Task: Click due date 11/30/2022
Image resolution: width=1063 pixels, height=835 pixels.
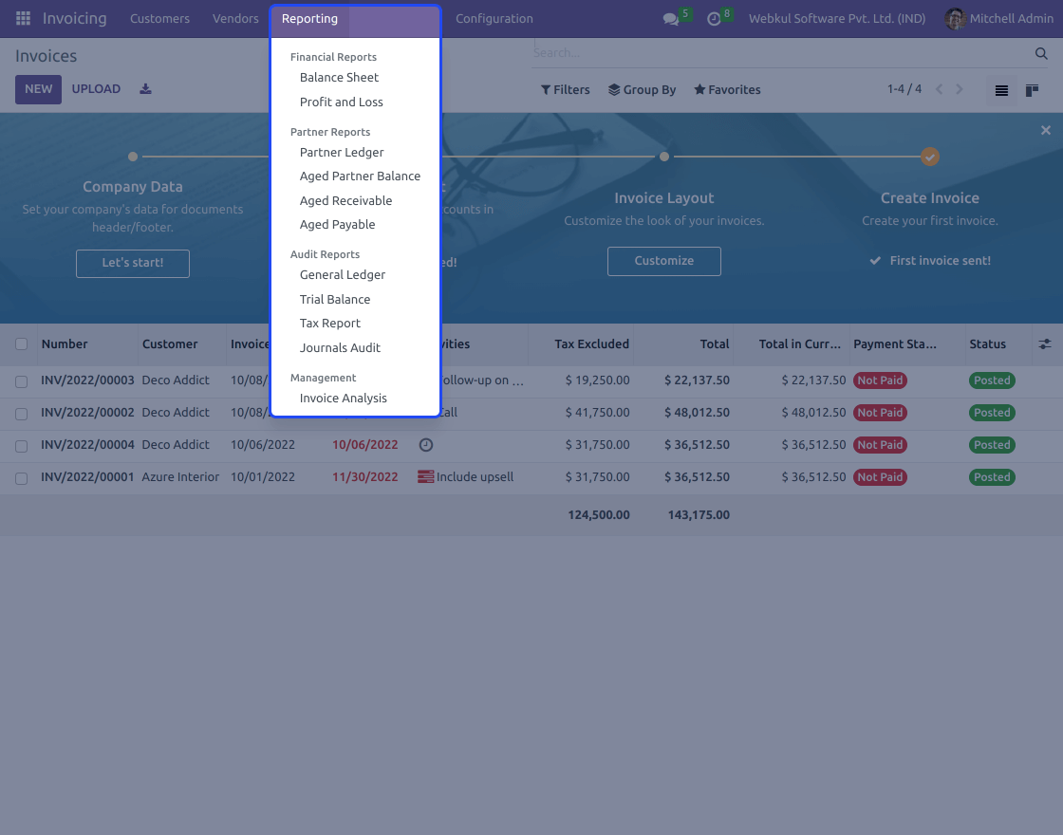Action: coord(364,477)
